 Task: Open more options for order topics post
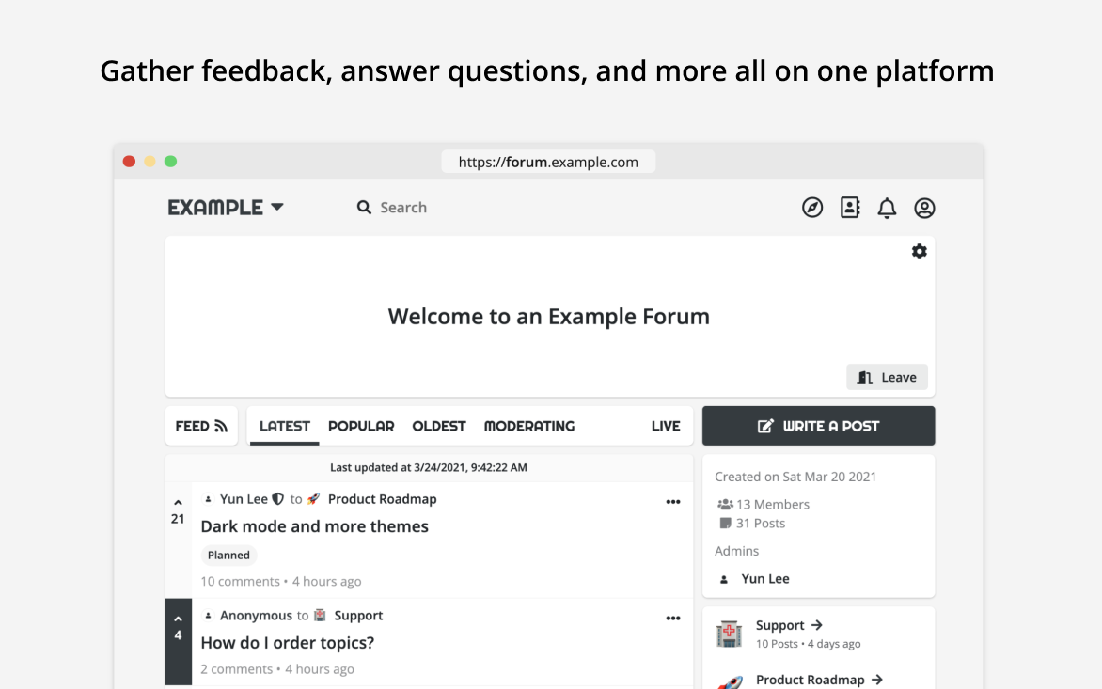[672, 619]
